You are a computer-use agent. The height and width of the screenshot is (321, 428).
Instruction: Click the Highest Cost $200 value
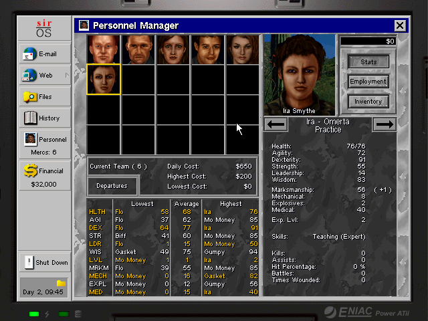pos(243,177)
